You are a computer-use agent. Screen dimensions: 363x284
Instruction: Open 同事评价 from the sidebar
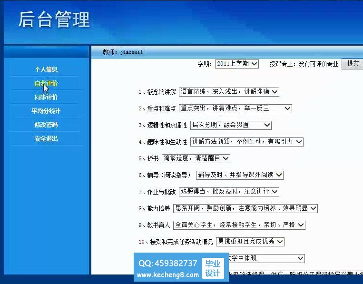tap(46, 97)
